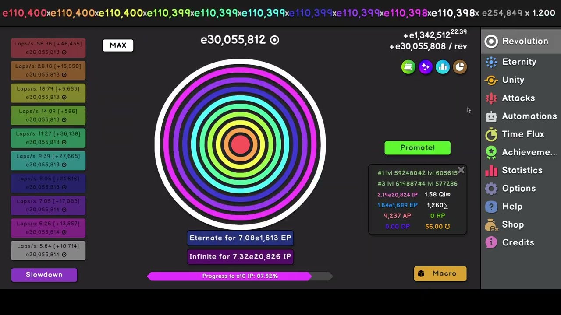Click the MAX button
Viewport: 561px width, 315px height.
point(118,45)
